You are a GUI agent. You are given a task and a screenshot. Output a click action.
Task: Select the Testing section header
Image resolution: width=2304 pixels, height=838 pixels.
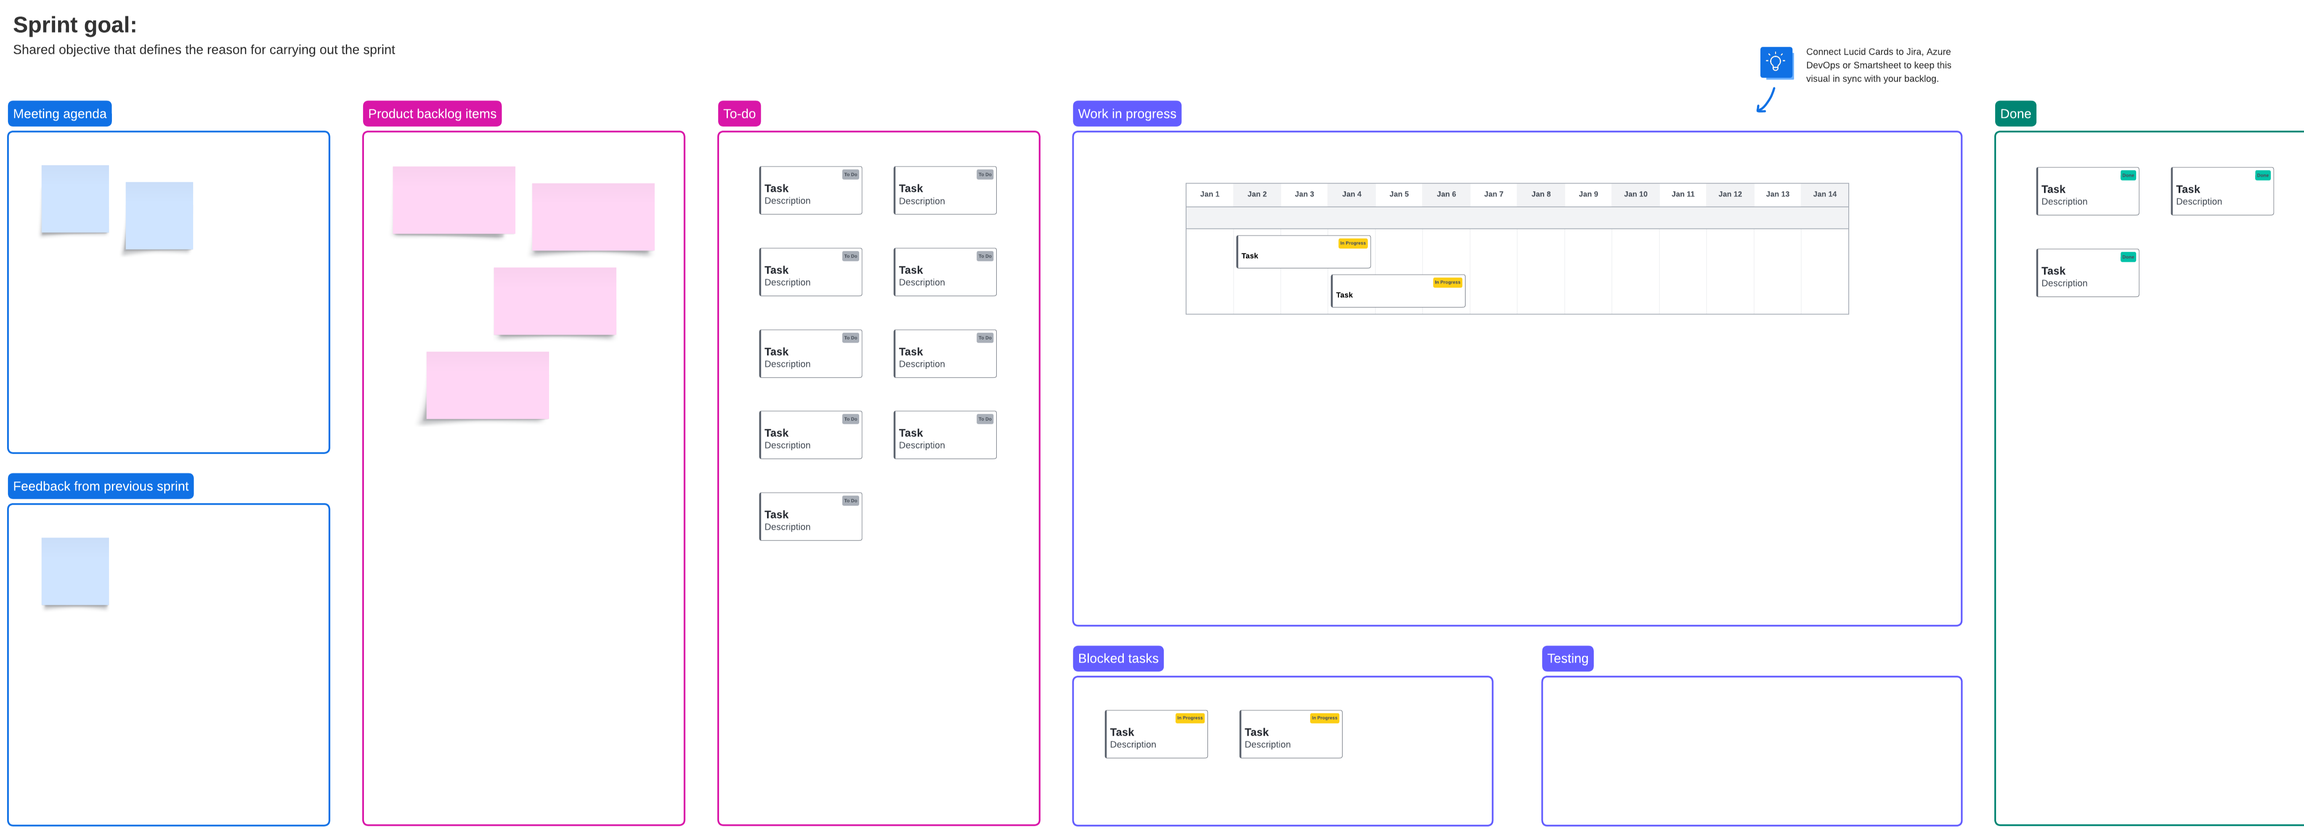pos(1567,658)
